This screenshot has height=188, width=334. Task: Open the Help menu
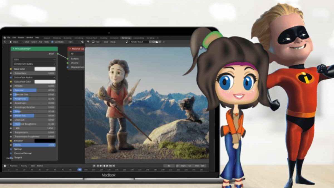point(37,38)
